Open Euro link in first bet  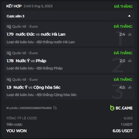pos(34,27)
